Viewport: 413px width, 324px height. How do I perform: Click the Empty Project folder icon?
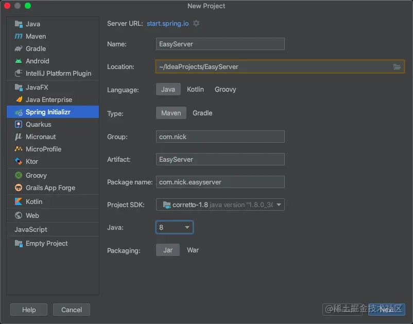tap(19, 244)
